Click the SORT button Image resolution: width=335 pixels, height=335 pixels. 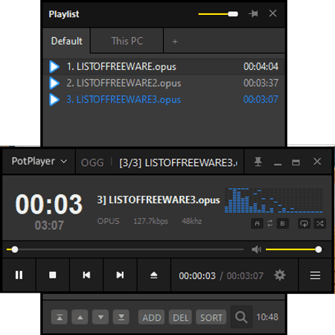pos(211,317)
